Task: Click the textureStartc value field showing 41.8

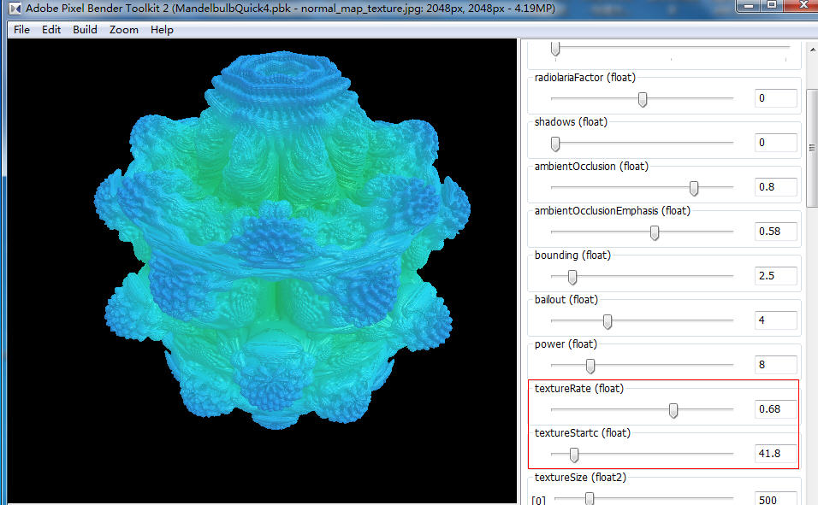Action: point(776,454)
